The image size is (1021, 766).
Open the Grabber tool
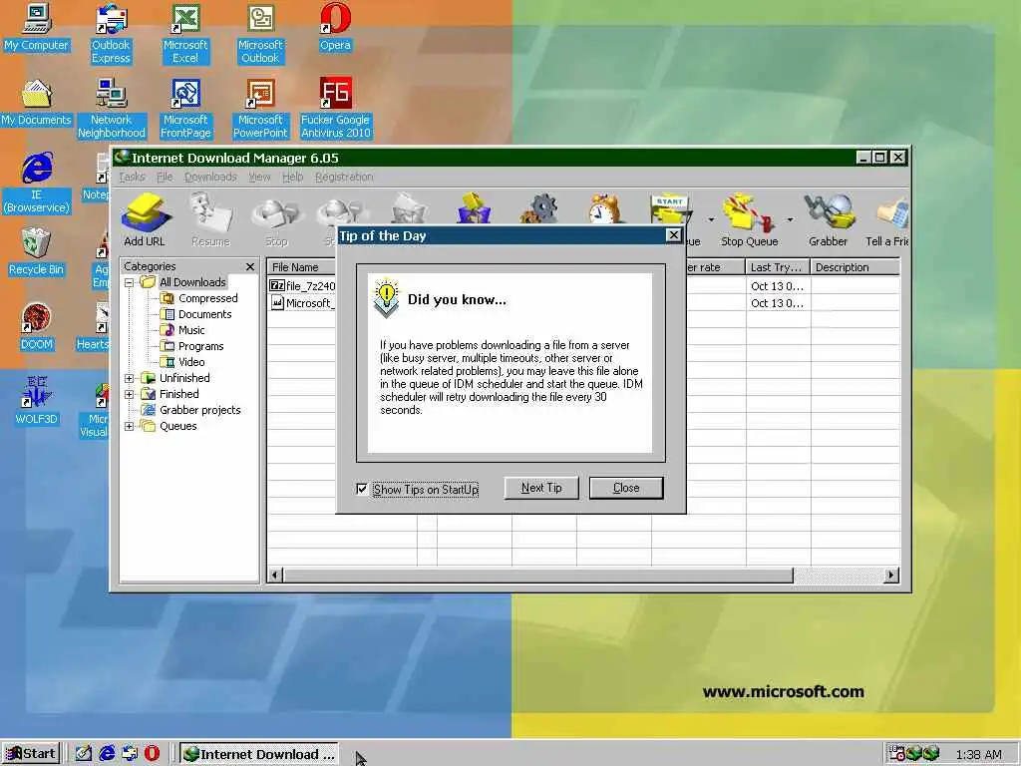coord(828,219)
